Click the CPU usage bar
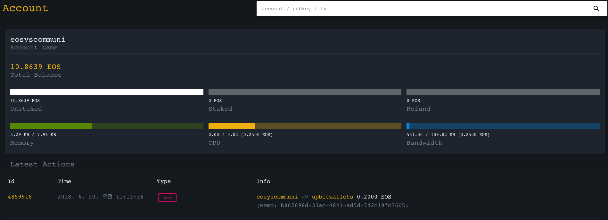This screenshot has width=608, height=220. (x=305, y=126)
